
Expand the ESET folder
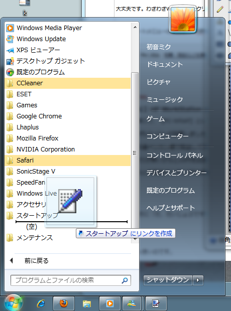pos(67,94)
